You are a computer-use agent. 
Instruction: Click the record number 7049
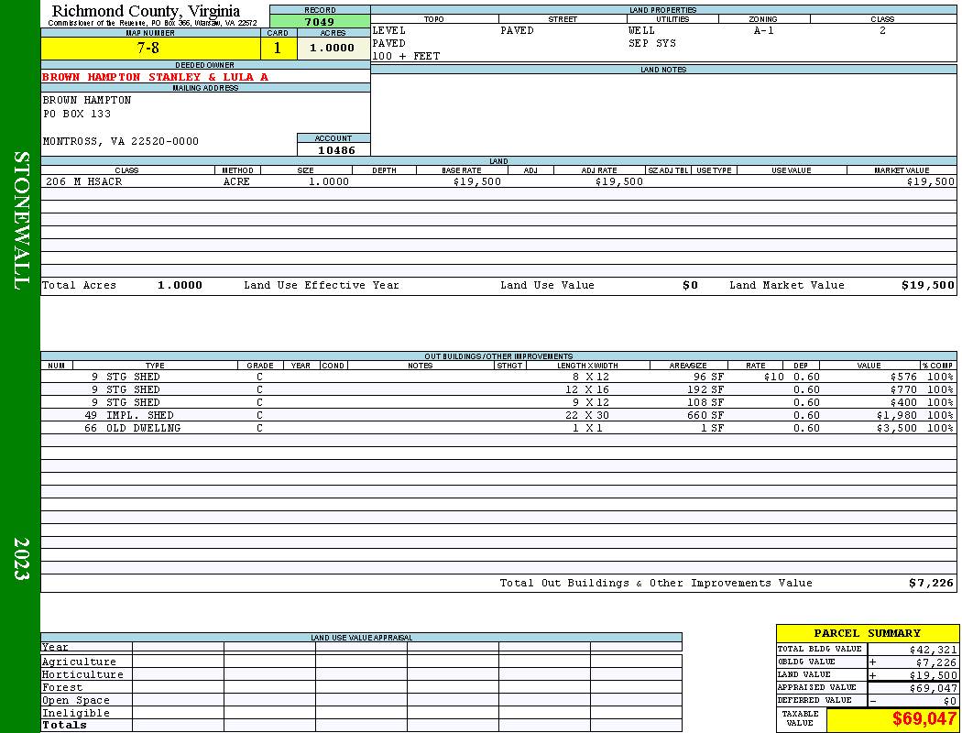click(320, 21)
